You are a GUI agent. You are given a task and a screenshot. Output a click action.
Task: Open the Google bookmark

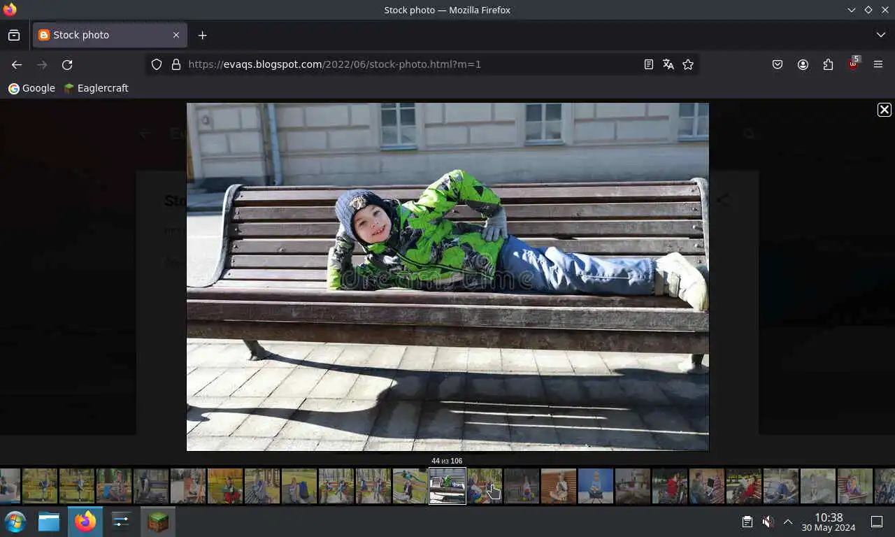click(31, 88)
